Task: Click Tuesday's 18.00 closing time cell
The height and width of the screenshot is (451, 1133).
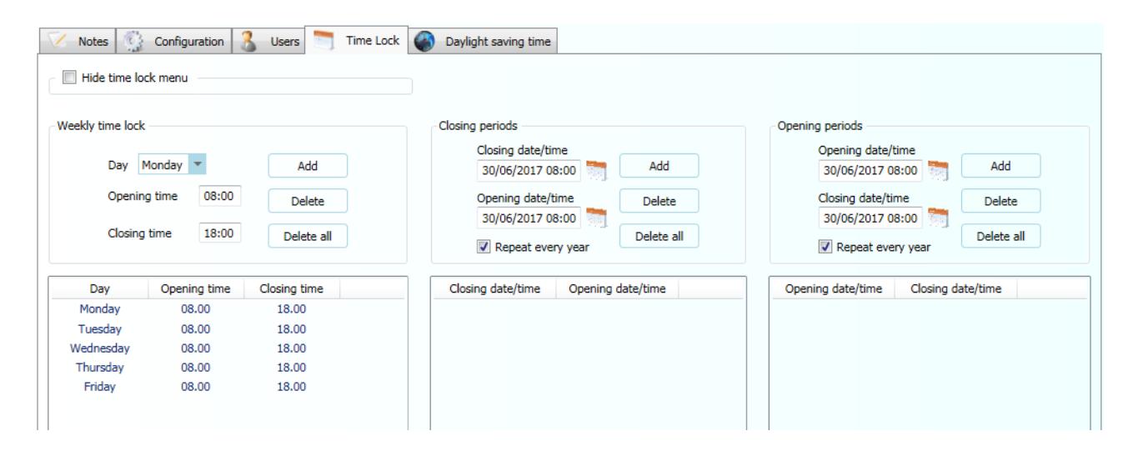Action: (292, 328)
